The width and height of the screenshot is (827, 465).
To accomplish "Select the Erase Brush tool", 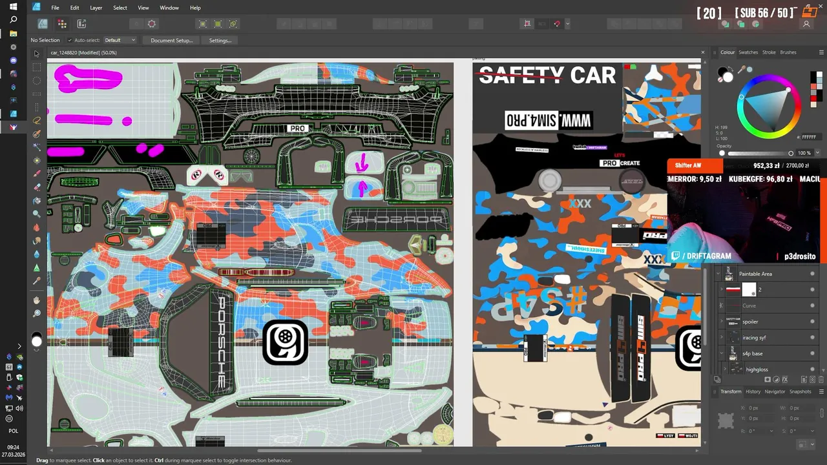I will click(37, 187).
